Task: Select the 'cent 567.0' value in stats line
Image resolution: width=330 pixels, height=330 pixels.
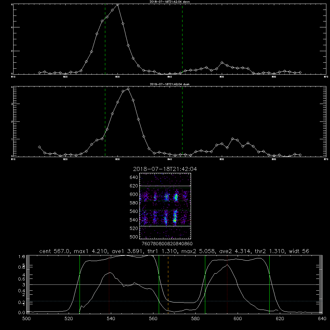Action: click(55, 251)
